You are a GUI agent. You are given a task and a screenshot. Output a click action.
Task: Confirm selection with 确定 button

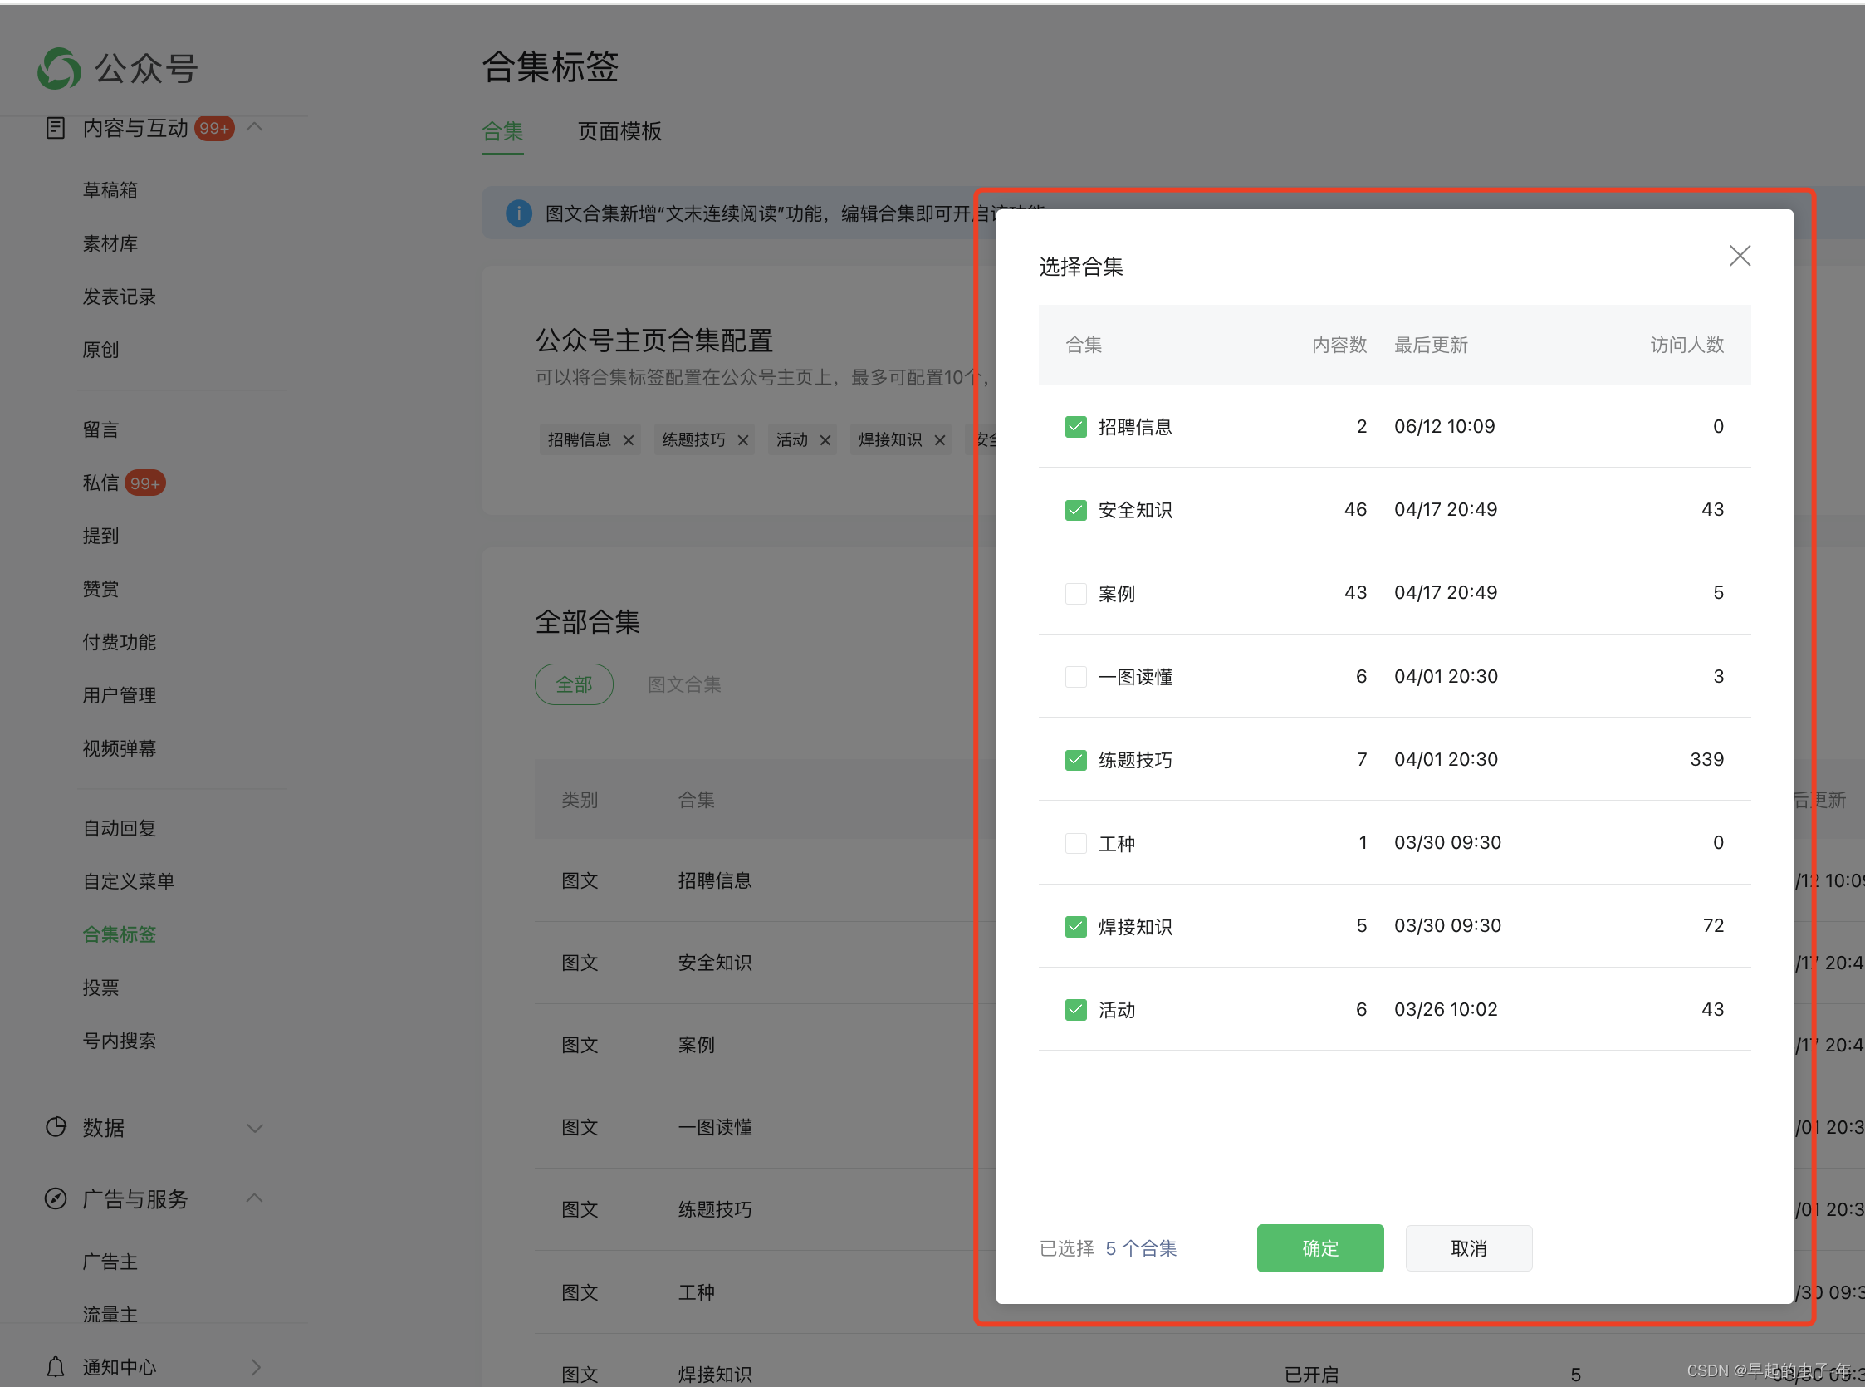pyautogui.click(x=1319, y=1247)
